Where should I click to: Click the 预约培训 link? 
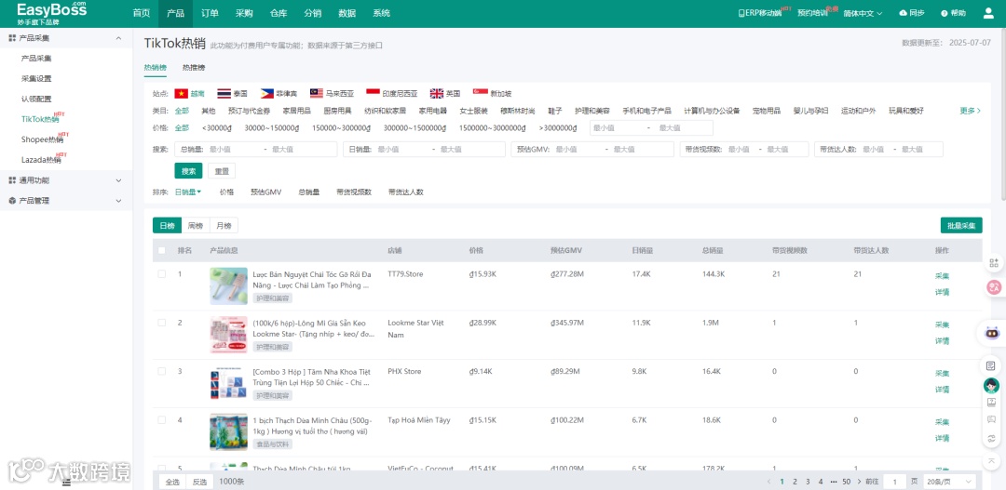click(812, 13)
